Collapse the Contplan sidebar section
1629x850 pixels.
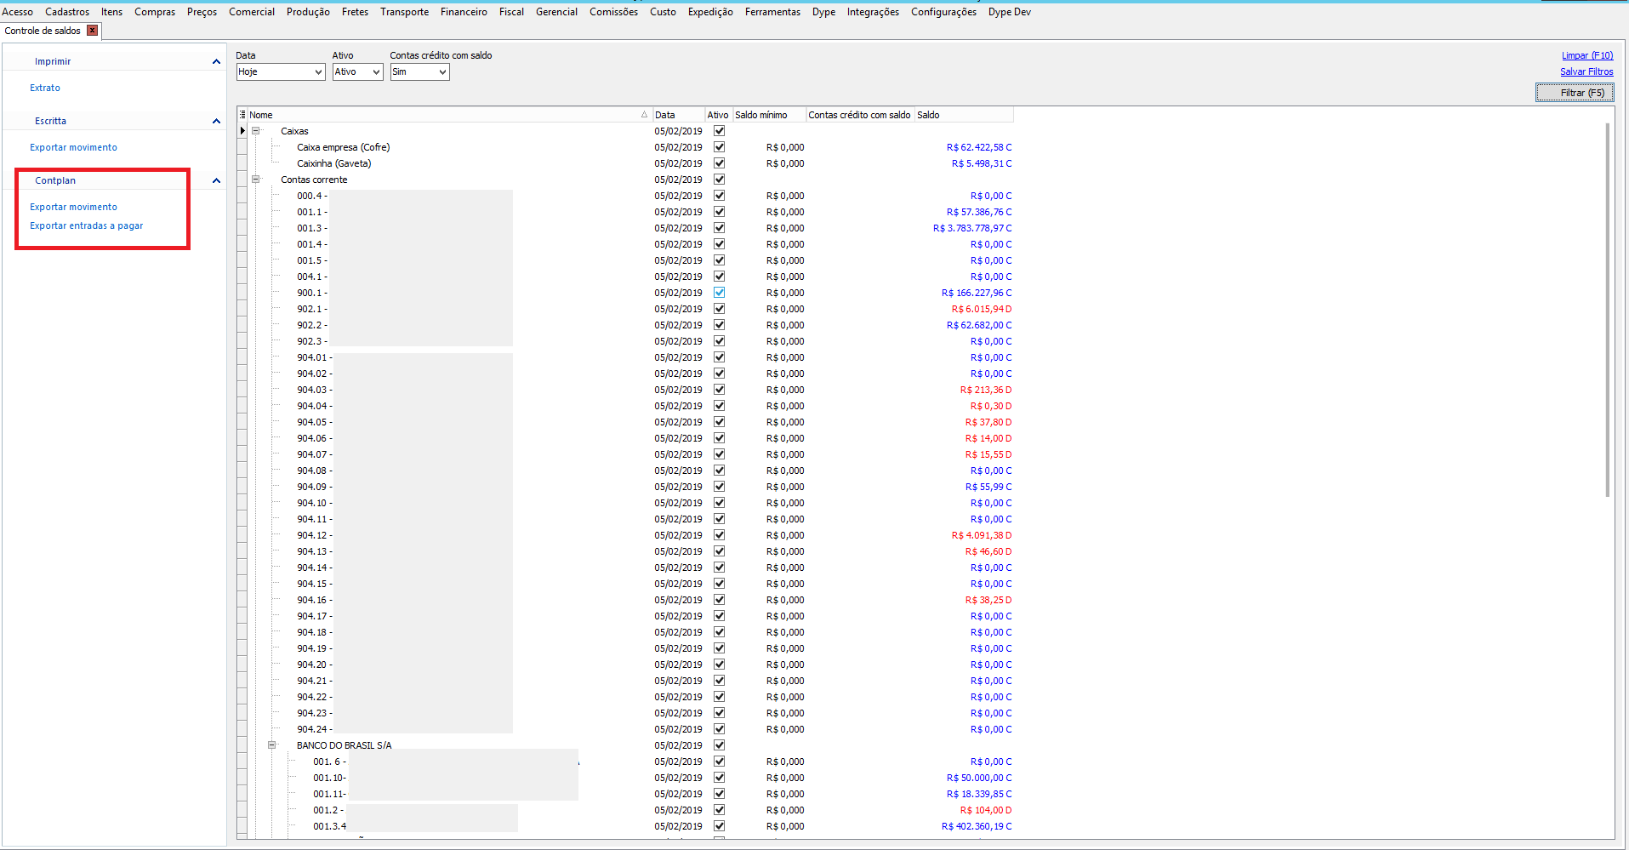click(x=216, y=180)
